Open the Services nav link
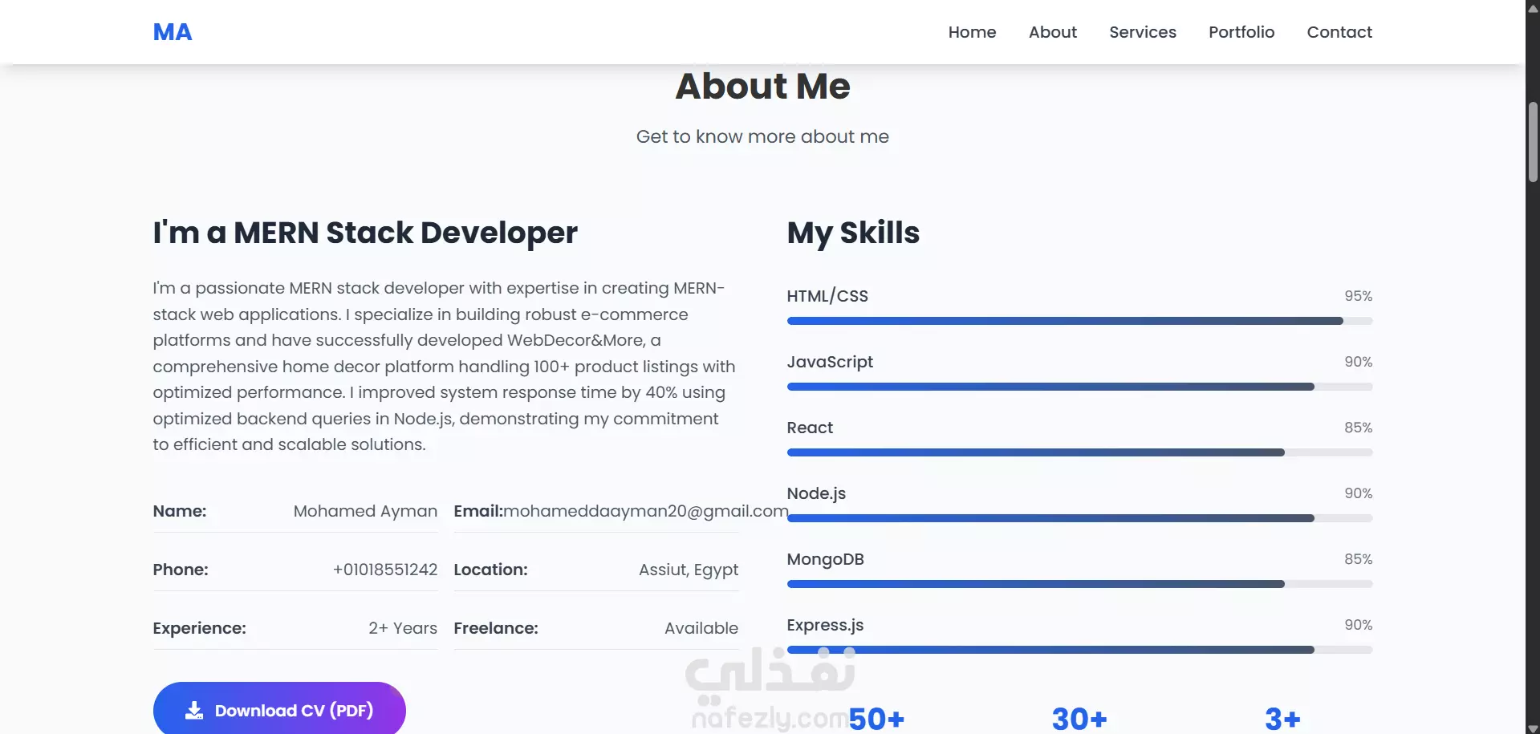Viewport: 1540px width, 734px height. pyautogui.click(x=1143, y=32)
